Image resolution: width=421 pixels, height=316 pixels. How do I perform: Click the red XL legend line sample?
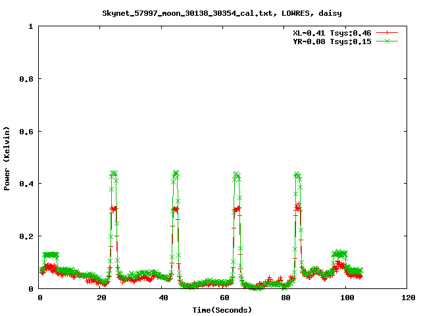pyautogui.click(x=387, y=33)
